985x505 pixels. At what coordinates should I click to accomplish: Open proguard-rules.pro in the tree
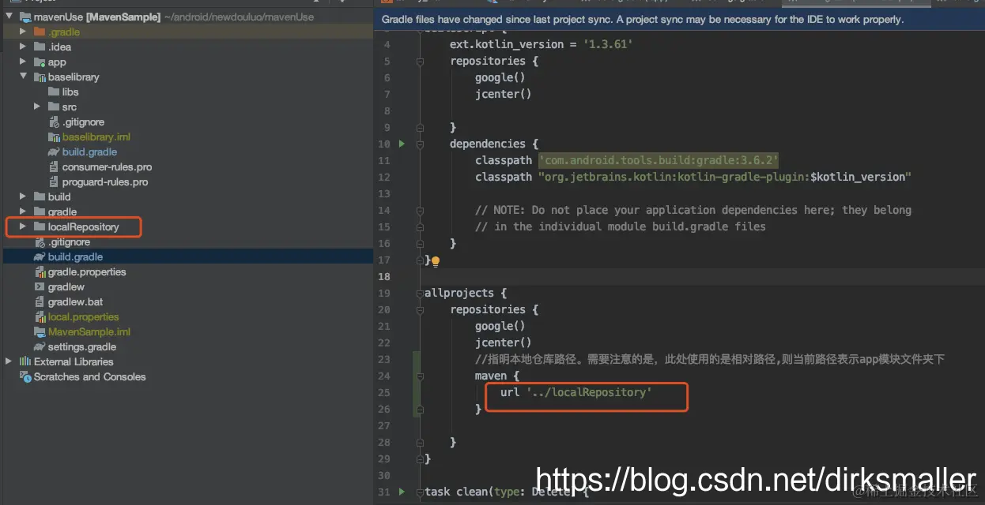pyautogui.click(x=105, y=181)
